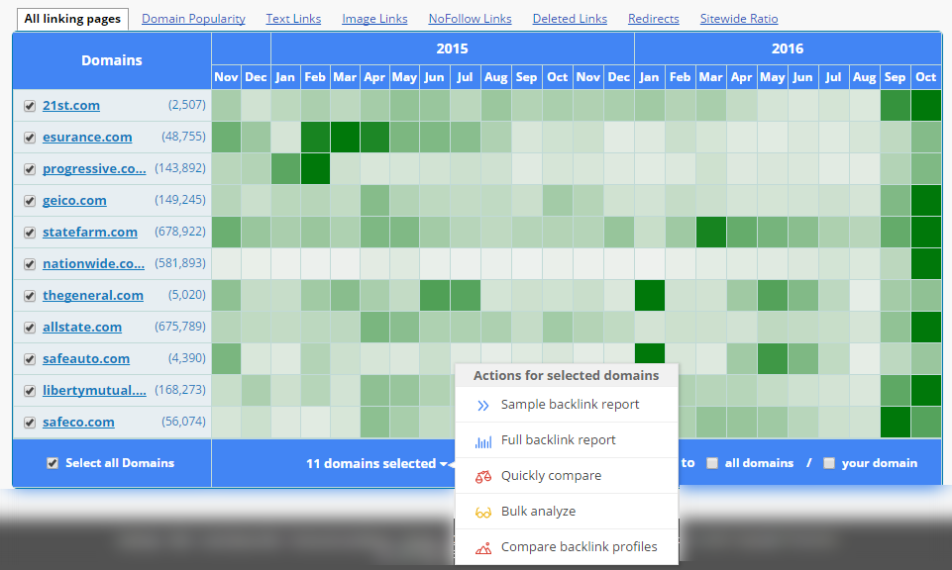The width and height of the screenshot is (952, 570).
Task: Select Bulk analyze from the actions menu
Action: pyautogui.click(x=567, y=512)
